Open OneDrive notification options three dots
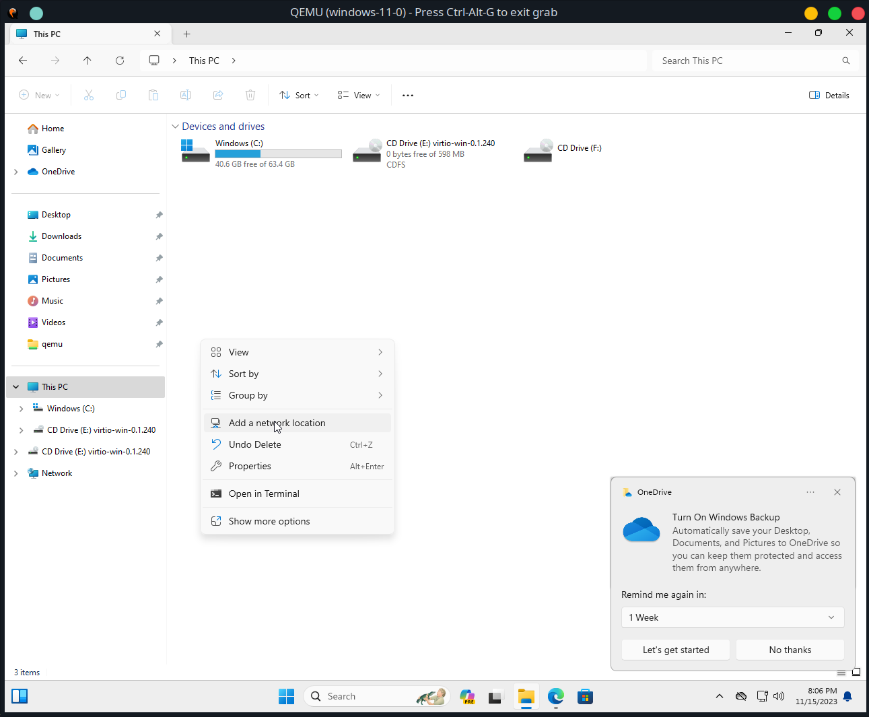Image resolution: width=869 pixels, height=717 pixels. pos(810,492)
